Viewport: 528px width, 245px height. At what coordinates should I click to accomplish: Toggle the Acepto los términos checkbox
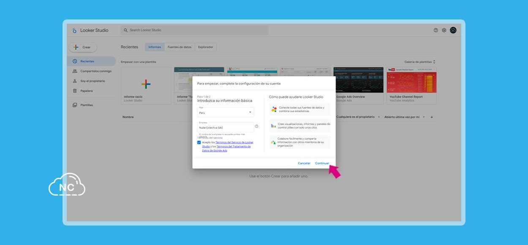pos(199,142)
